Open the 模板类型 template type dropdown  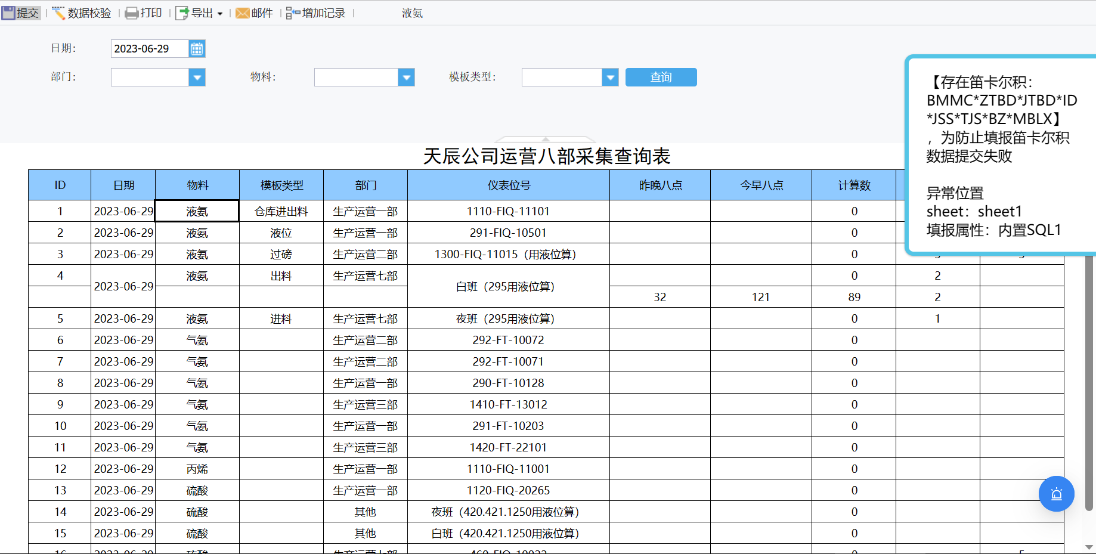coord(610,78)
